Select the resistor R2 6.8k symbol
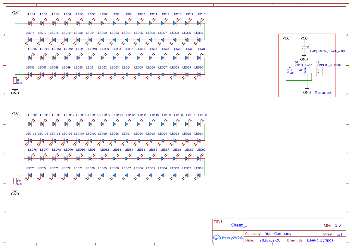 (x=15, y=181)
